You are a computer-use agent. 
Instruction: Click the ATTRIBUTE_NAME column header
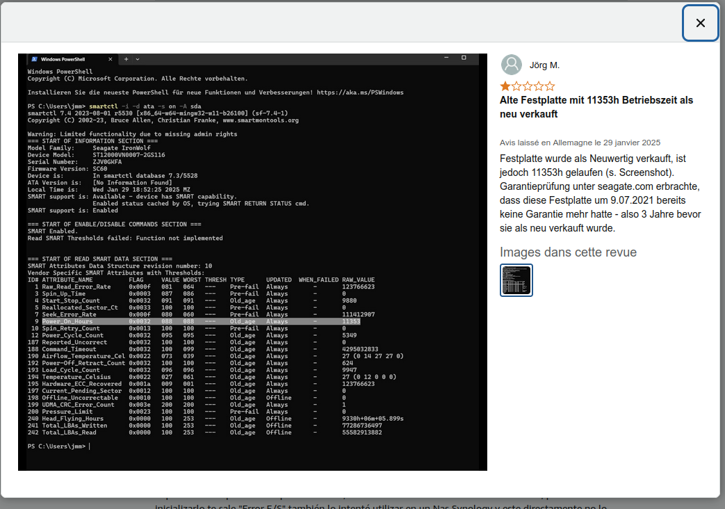pos(67,280)
